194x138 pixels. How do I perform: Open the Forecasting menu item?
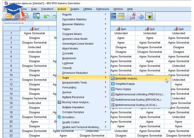click(x=69, y=87)
